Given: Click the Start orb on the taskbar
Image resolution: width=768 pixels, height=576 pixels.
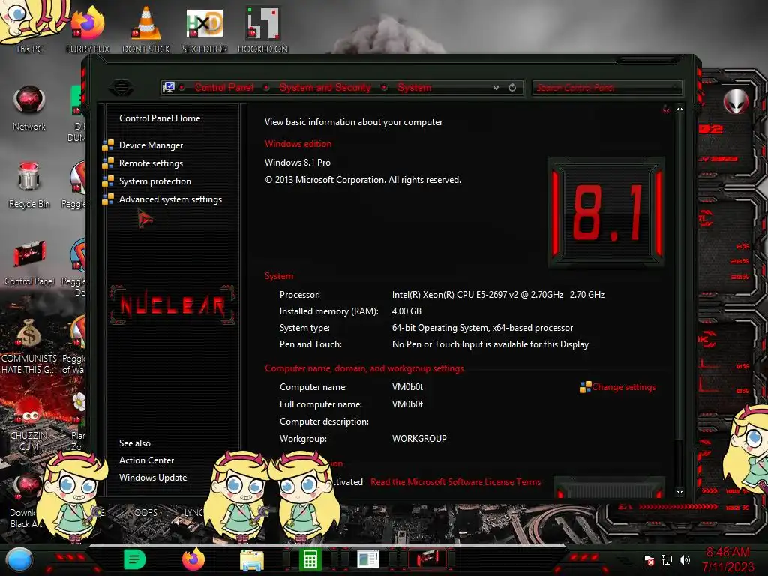Looking at the screenshot, I should tap(19, 559).
